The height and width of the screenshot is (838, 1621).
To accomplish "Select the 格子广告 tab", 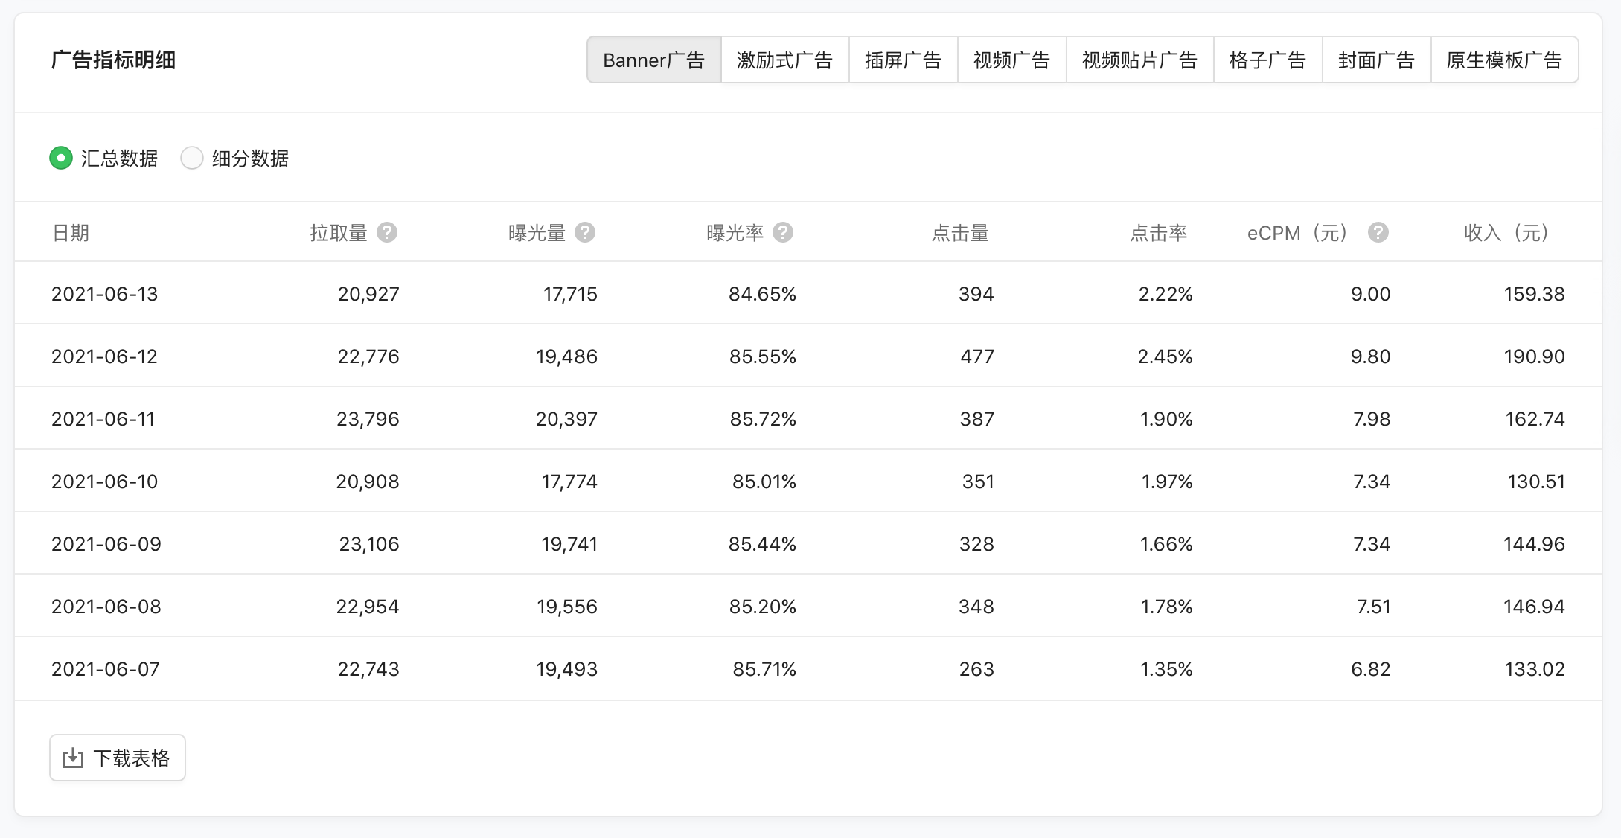I will point(1267,60).
